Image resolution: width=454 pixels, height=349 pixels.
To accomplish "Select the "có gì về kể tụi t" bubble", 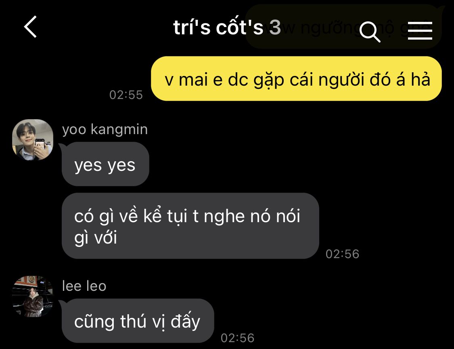I will click(x=190, y=226).
